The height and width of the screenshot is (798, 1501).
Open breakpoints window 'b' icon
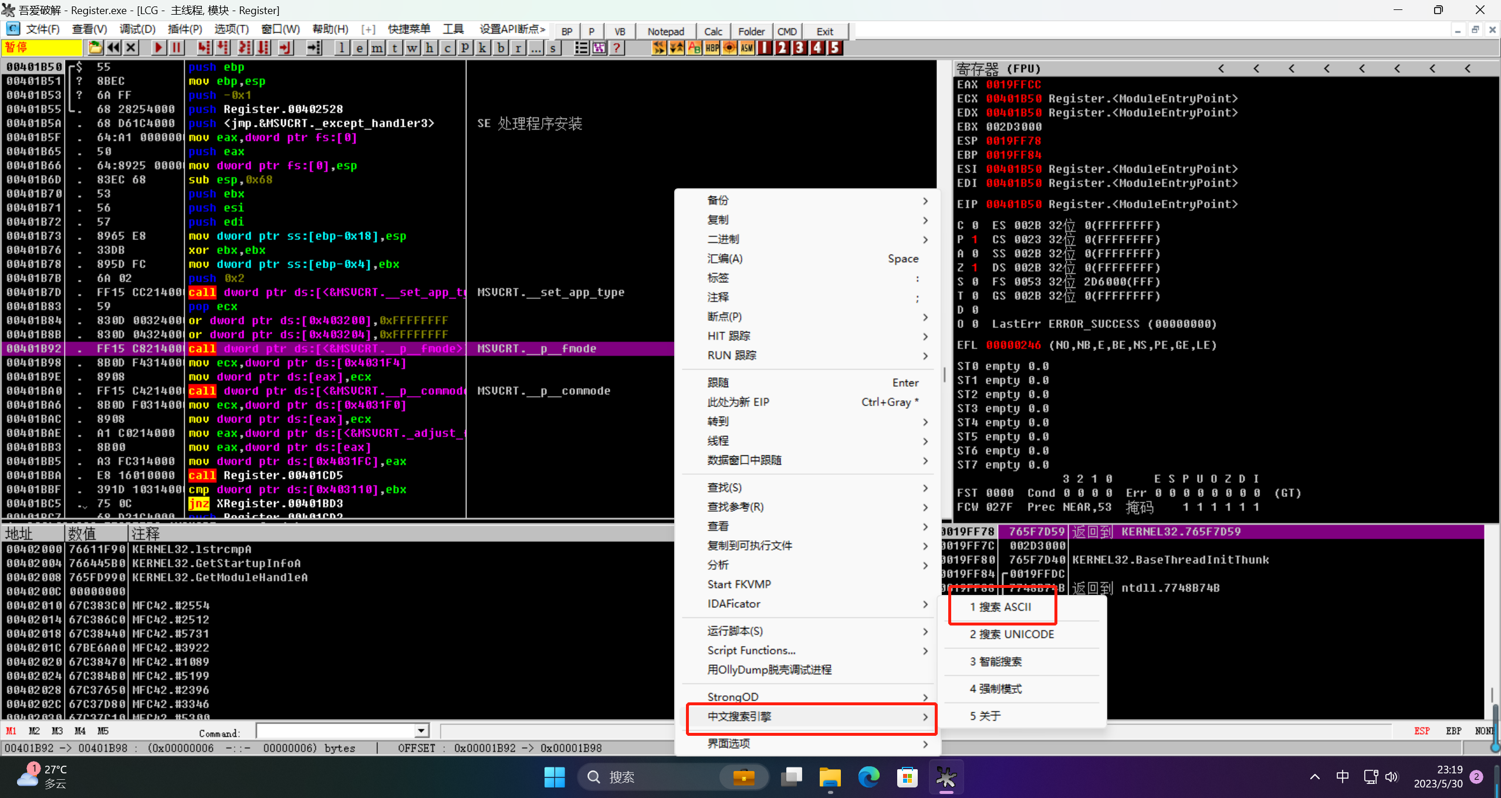[x=501, y=48]
